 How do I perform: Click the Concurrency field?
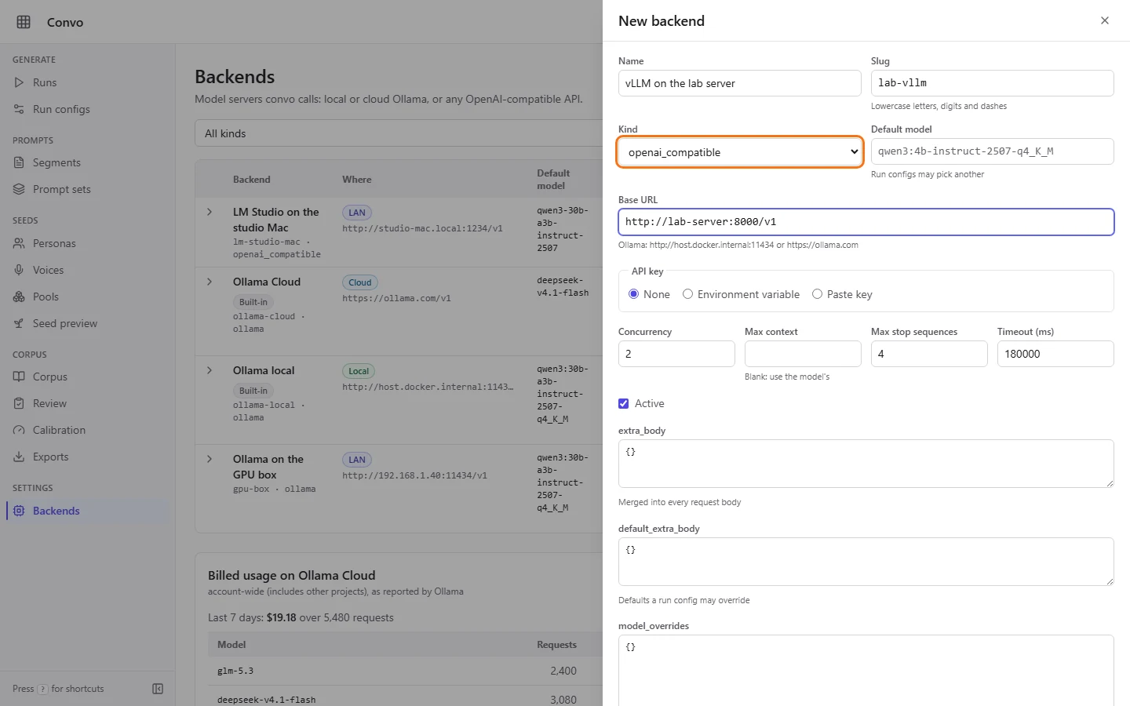(x=676, y=354)
